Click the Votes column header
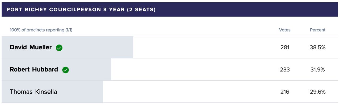Screen dimensions: 340x105 pyautogui.click(x=285, y=30)
